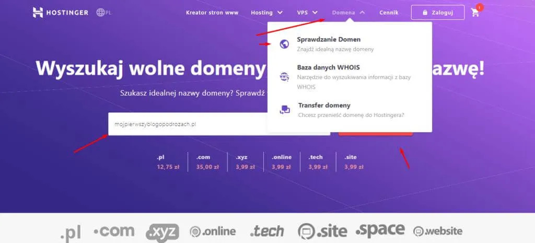Image resolution: width=535 pixels, height=243 pixels.
Task: Click the .pl 12,75 zł price option
Action: (x=168, y=162)
